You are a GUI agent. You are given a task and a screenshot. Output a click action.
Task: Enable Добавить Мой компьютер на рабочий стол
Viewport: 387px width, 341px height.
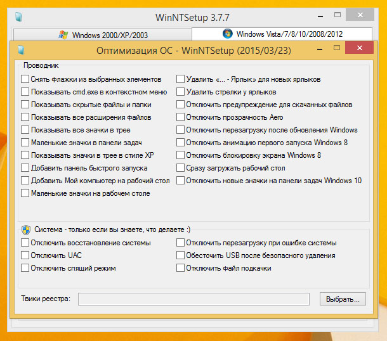click(25, 181)
